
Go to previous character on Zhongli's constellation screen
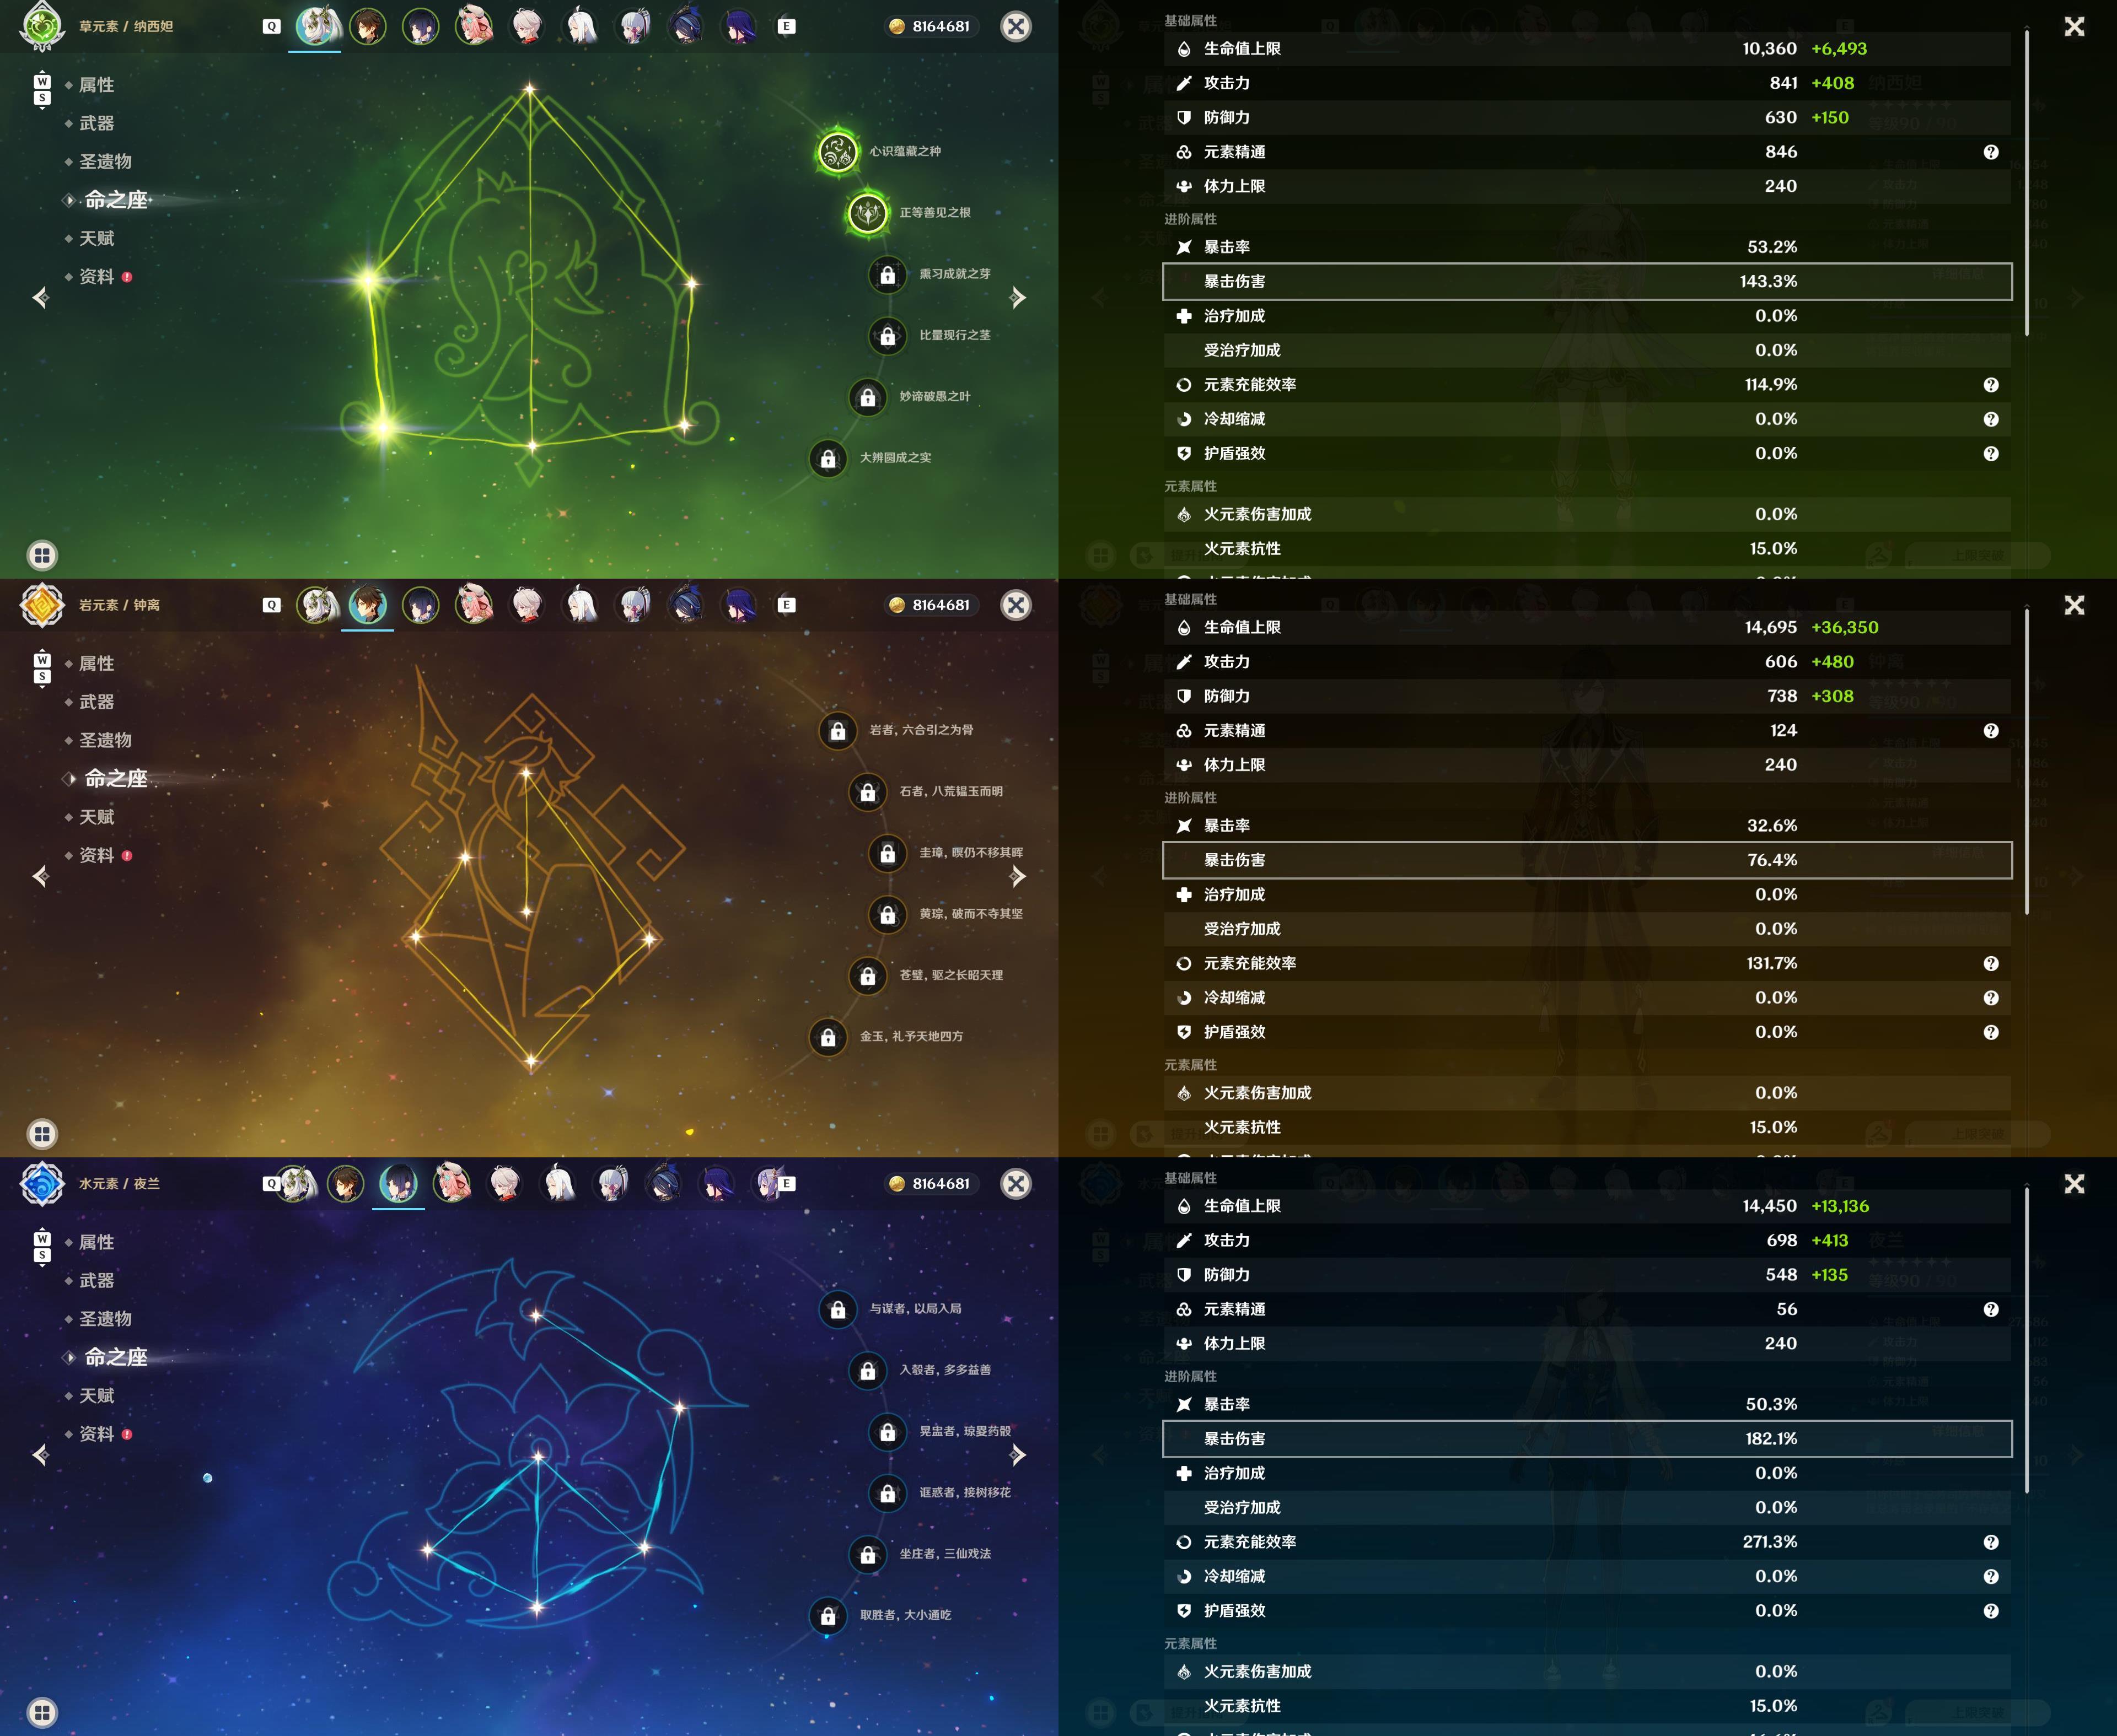[x=40, y=877]
